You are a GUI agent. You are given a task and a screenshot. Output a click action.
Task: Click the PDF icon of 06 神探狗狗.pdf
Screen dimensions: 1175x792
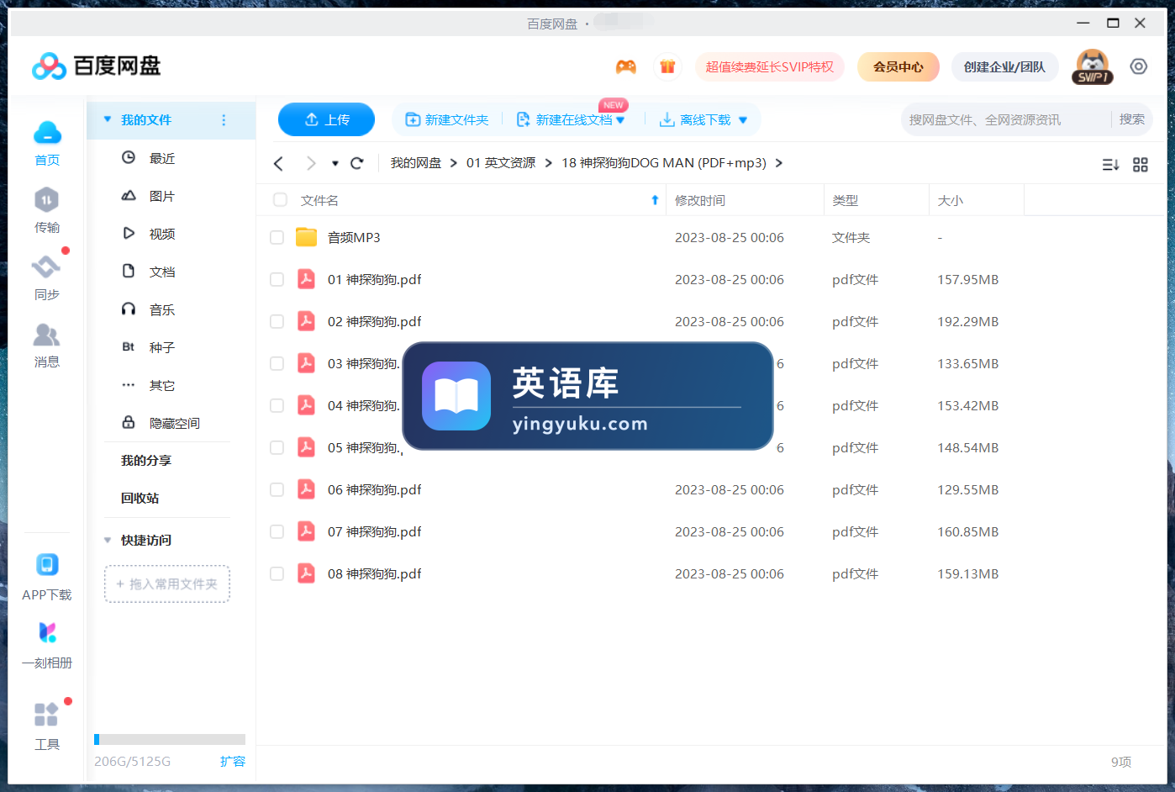click(x=307, y=489)
